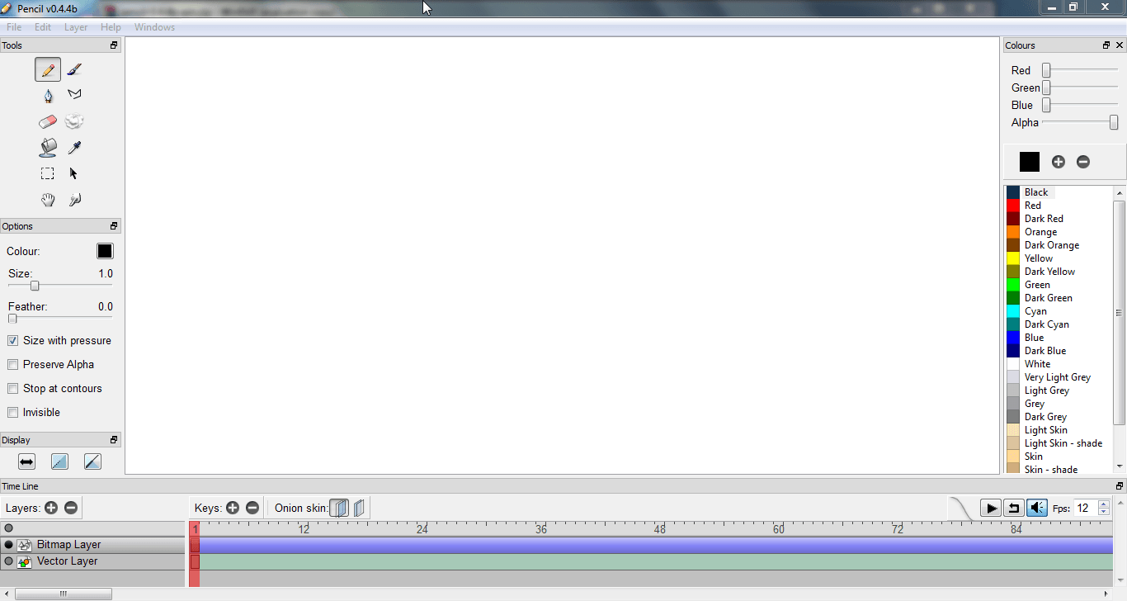
Task: Open the File menu
Action: point(14,27)
